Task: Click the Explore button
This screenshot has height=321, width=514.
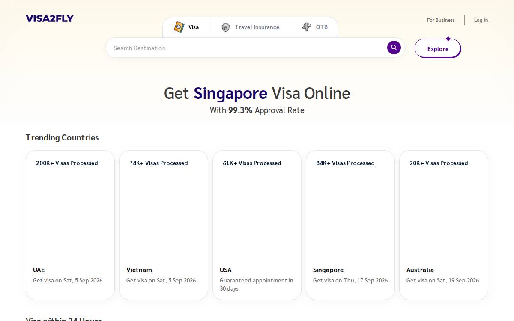Action: (x=438, y=48)
